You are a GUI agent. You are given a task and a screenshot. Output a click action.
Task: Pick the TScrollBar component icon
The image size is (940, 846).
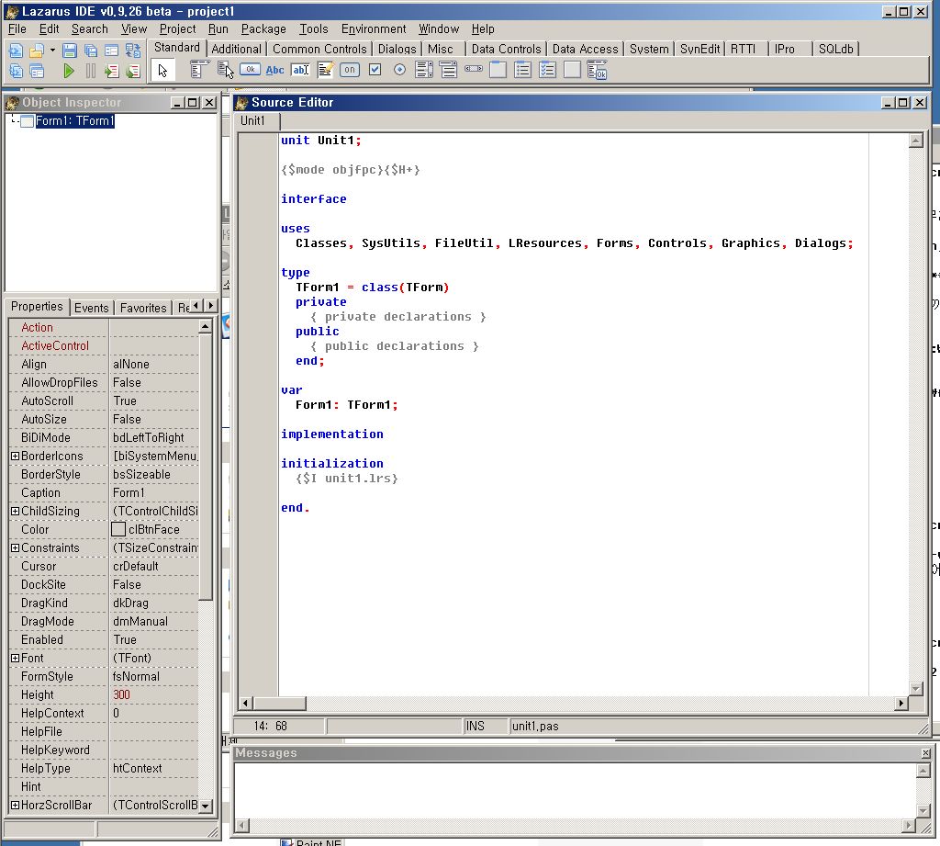pos(474,69)
